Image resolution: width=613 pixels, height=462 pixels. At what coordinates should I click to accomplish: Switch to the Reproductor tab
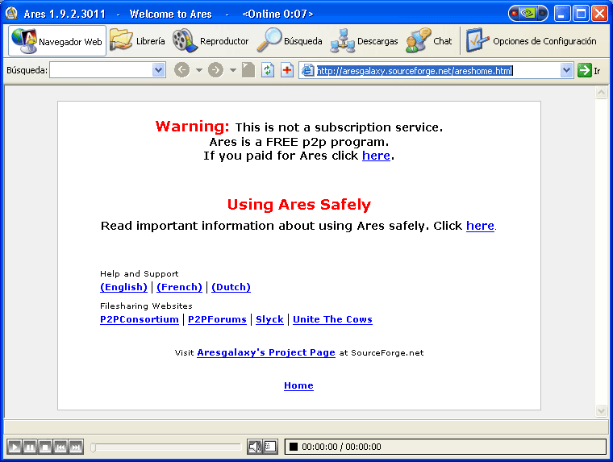pos(211,41)
